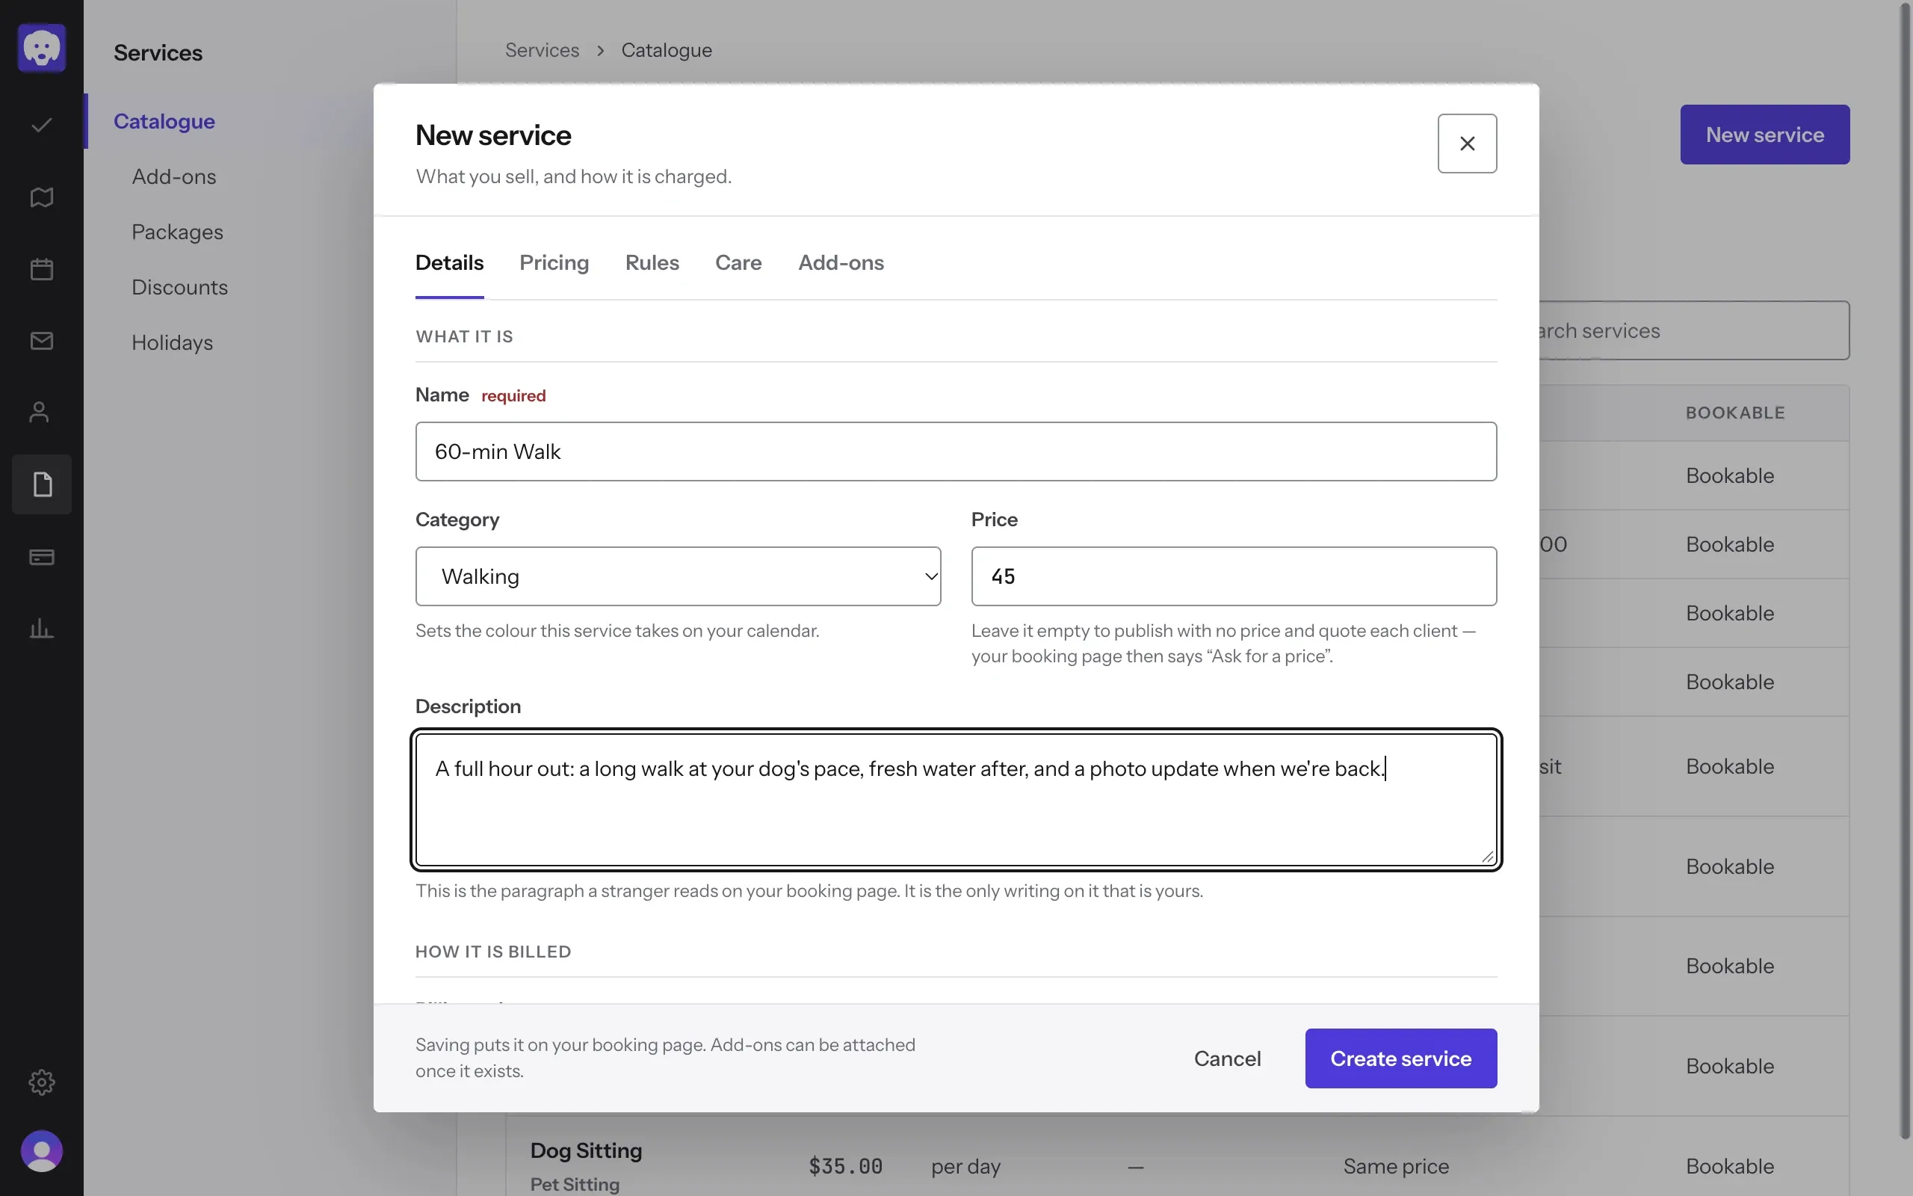The width and height of the screenshot is (1913, 1196).
Task: Click the dog face app logo
Action: coord(42,49)
